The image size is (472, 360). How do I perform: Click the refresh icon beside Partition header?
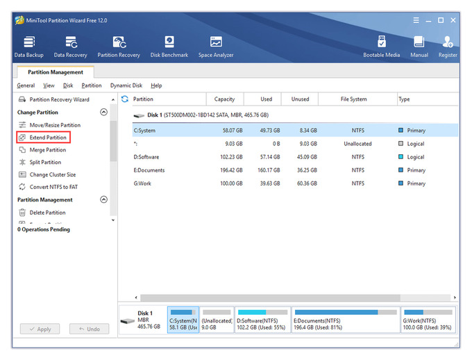[x=125, y=99]
